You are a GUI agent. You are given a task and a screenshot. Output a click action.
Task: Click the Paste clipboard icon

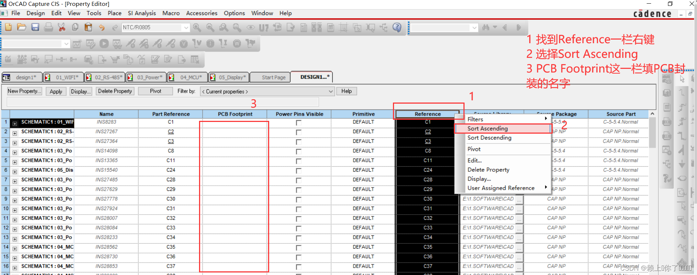coord(88,27)
